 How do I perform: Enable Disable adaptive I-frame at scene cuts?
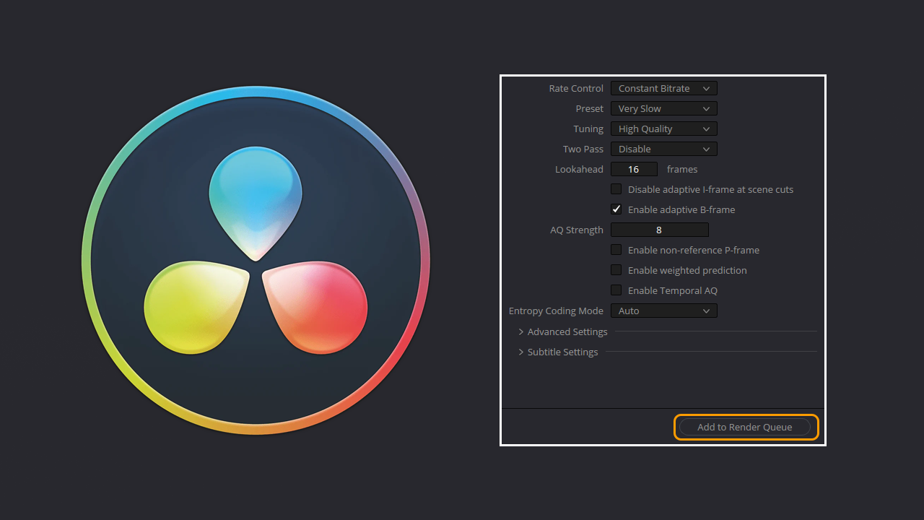tap(616, 189)
